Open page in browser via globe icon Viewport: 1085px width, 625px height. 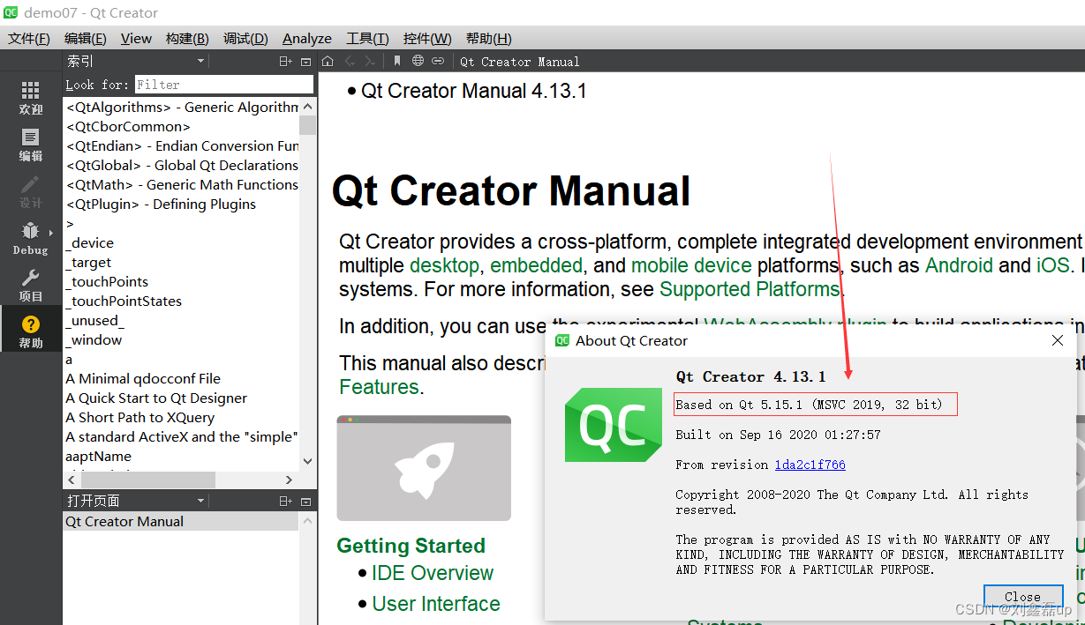(418, 61)
